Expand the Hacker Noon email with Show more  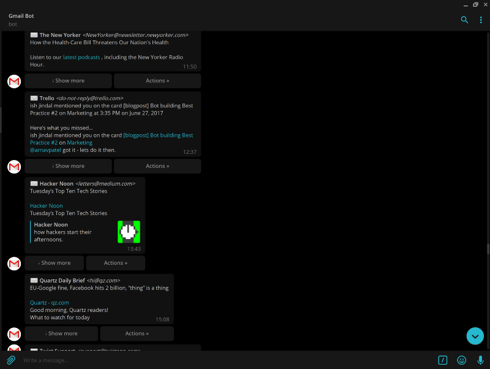tap(54, 263)
